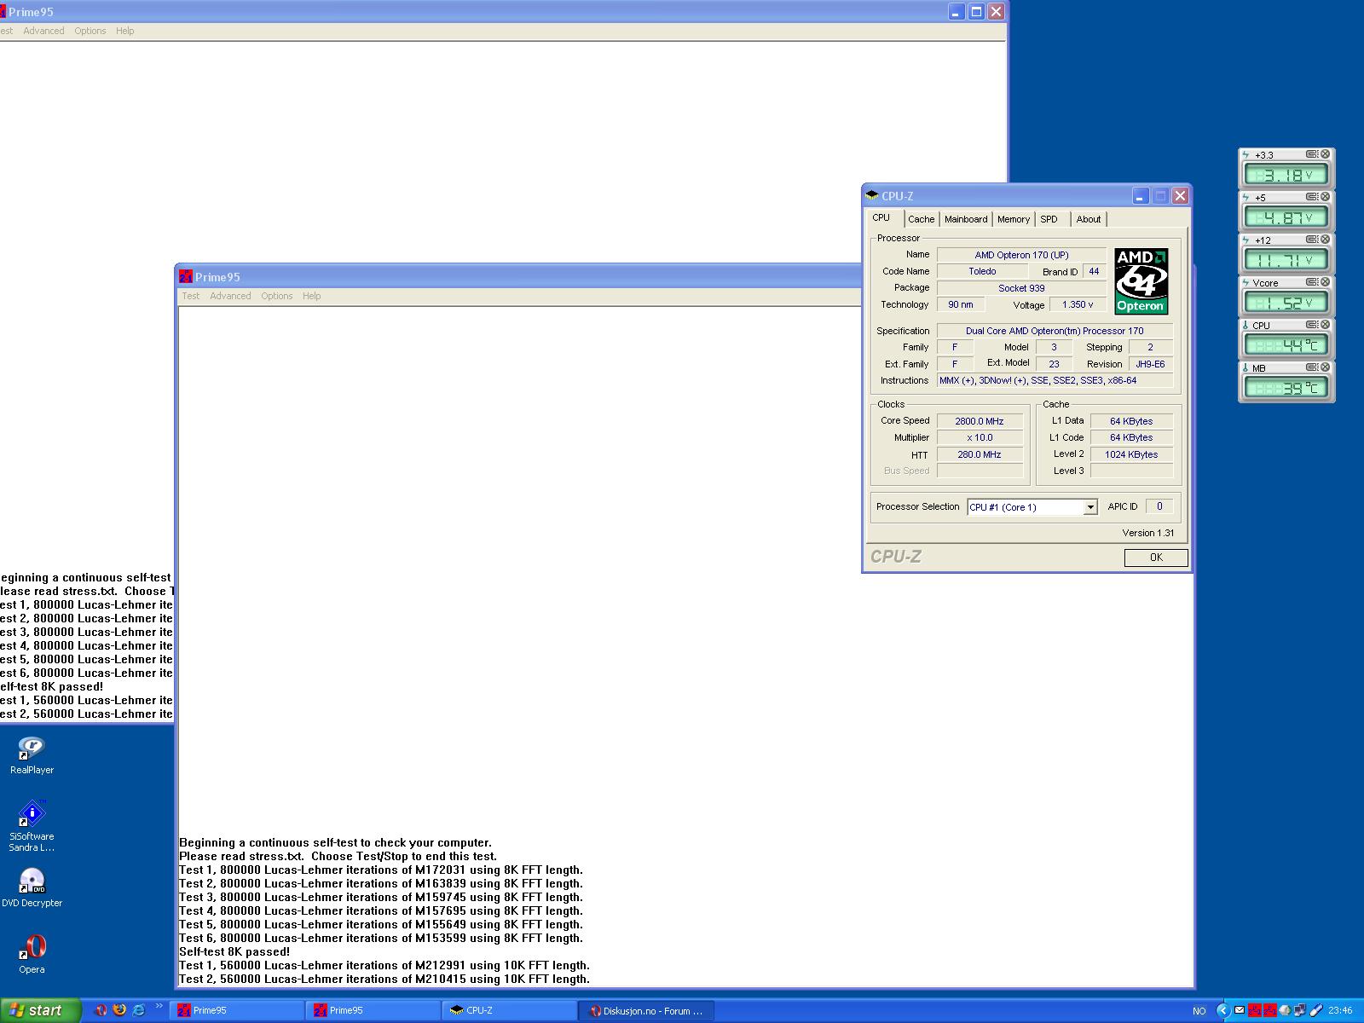Switch to the Mainboard tab in CPU-Z
The height and width of the screenshot is (1023, 1364).
[x=966, y=219]
